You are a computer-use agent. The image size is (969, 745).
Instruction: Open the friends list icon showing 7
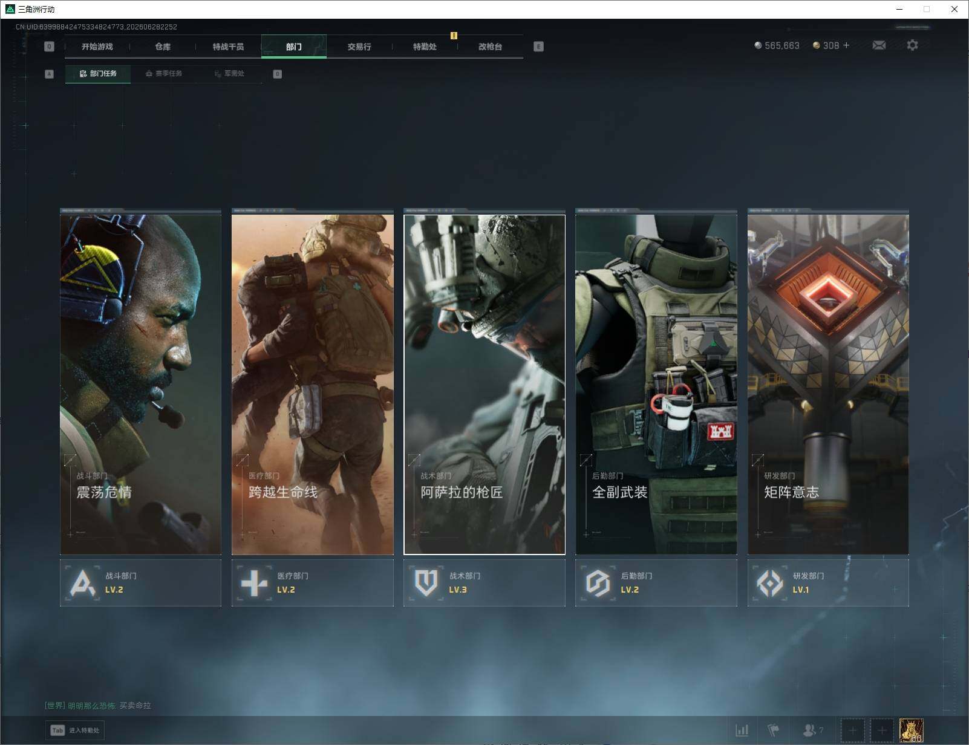tap(812, 730)
